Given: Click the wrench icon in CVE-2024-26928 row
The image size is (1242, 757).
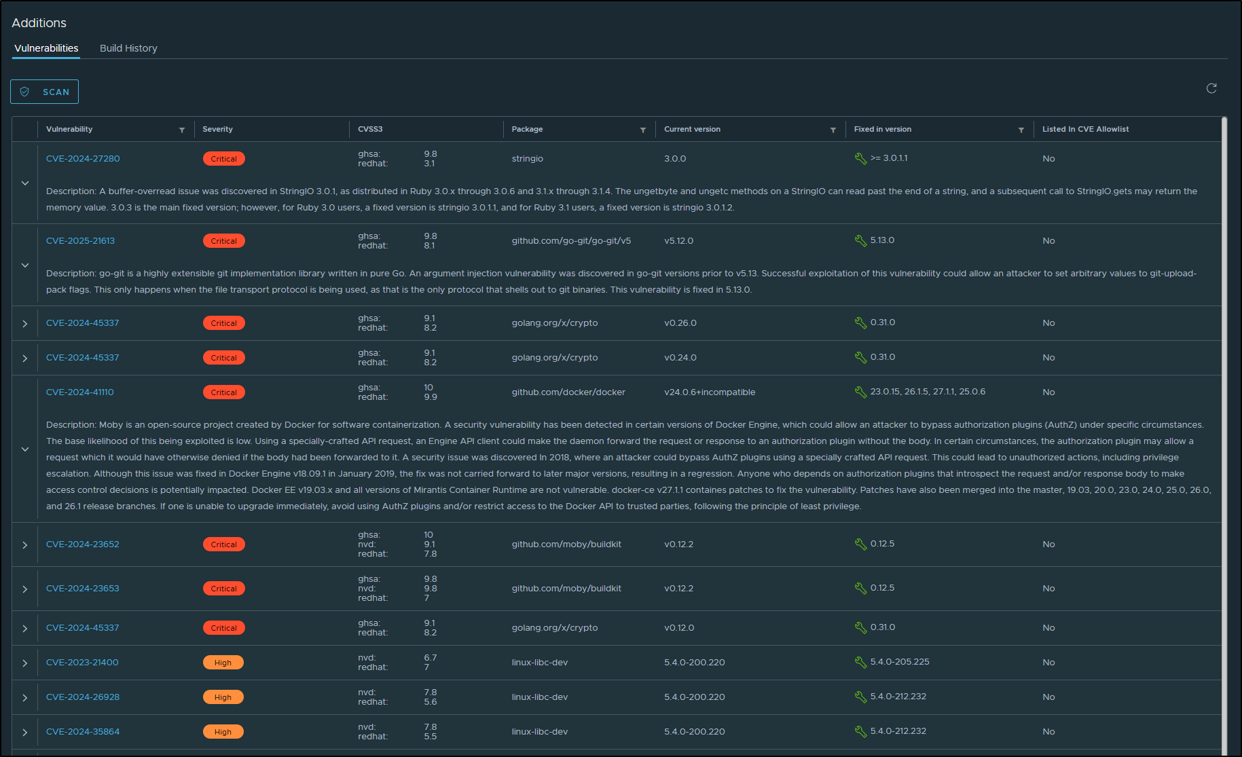Looking at the screenshot, I should (x=860, y=697).
